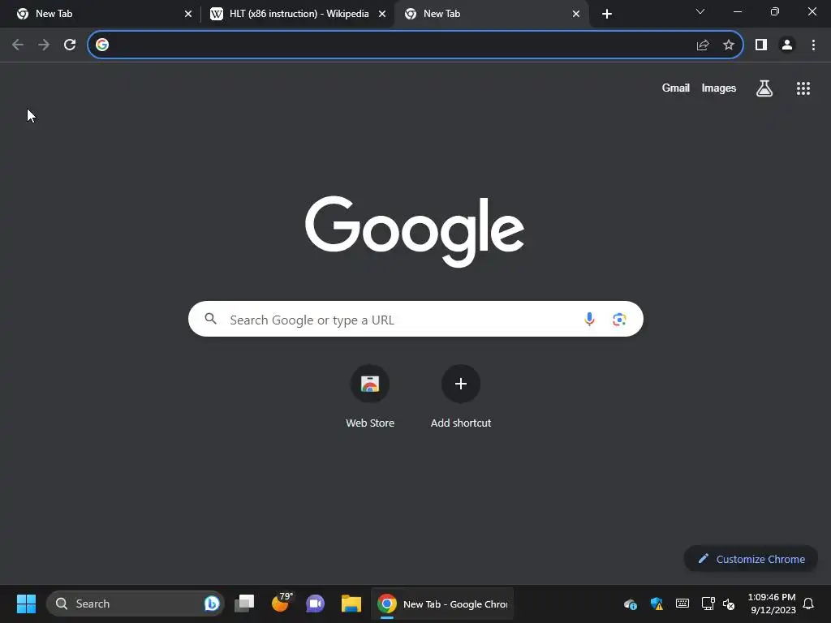Open File Explorer from the taskbar
The image size is (831, 623).
(351, 604)
